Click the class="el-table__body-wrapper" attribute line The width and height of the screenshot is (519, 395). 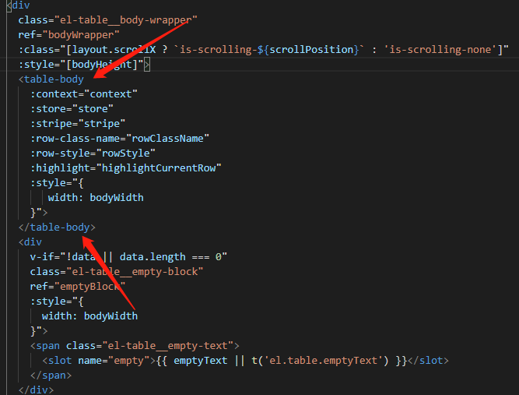click(107, 20)
